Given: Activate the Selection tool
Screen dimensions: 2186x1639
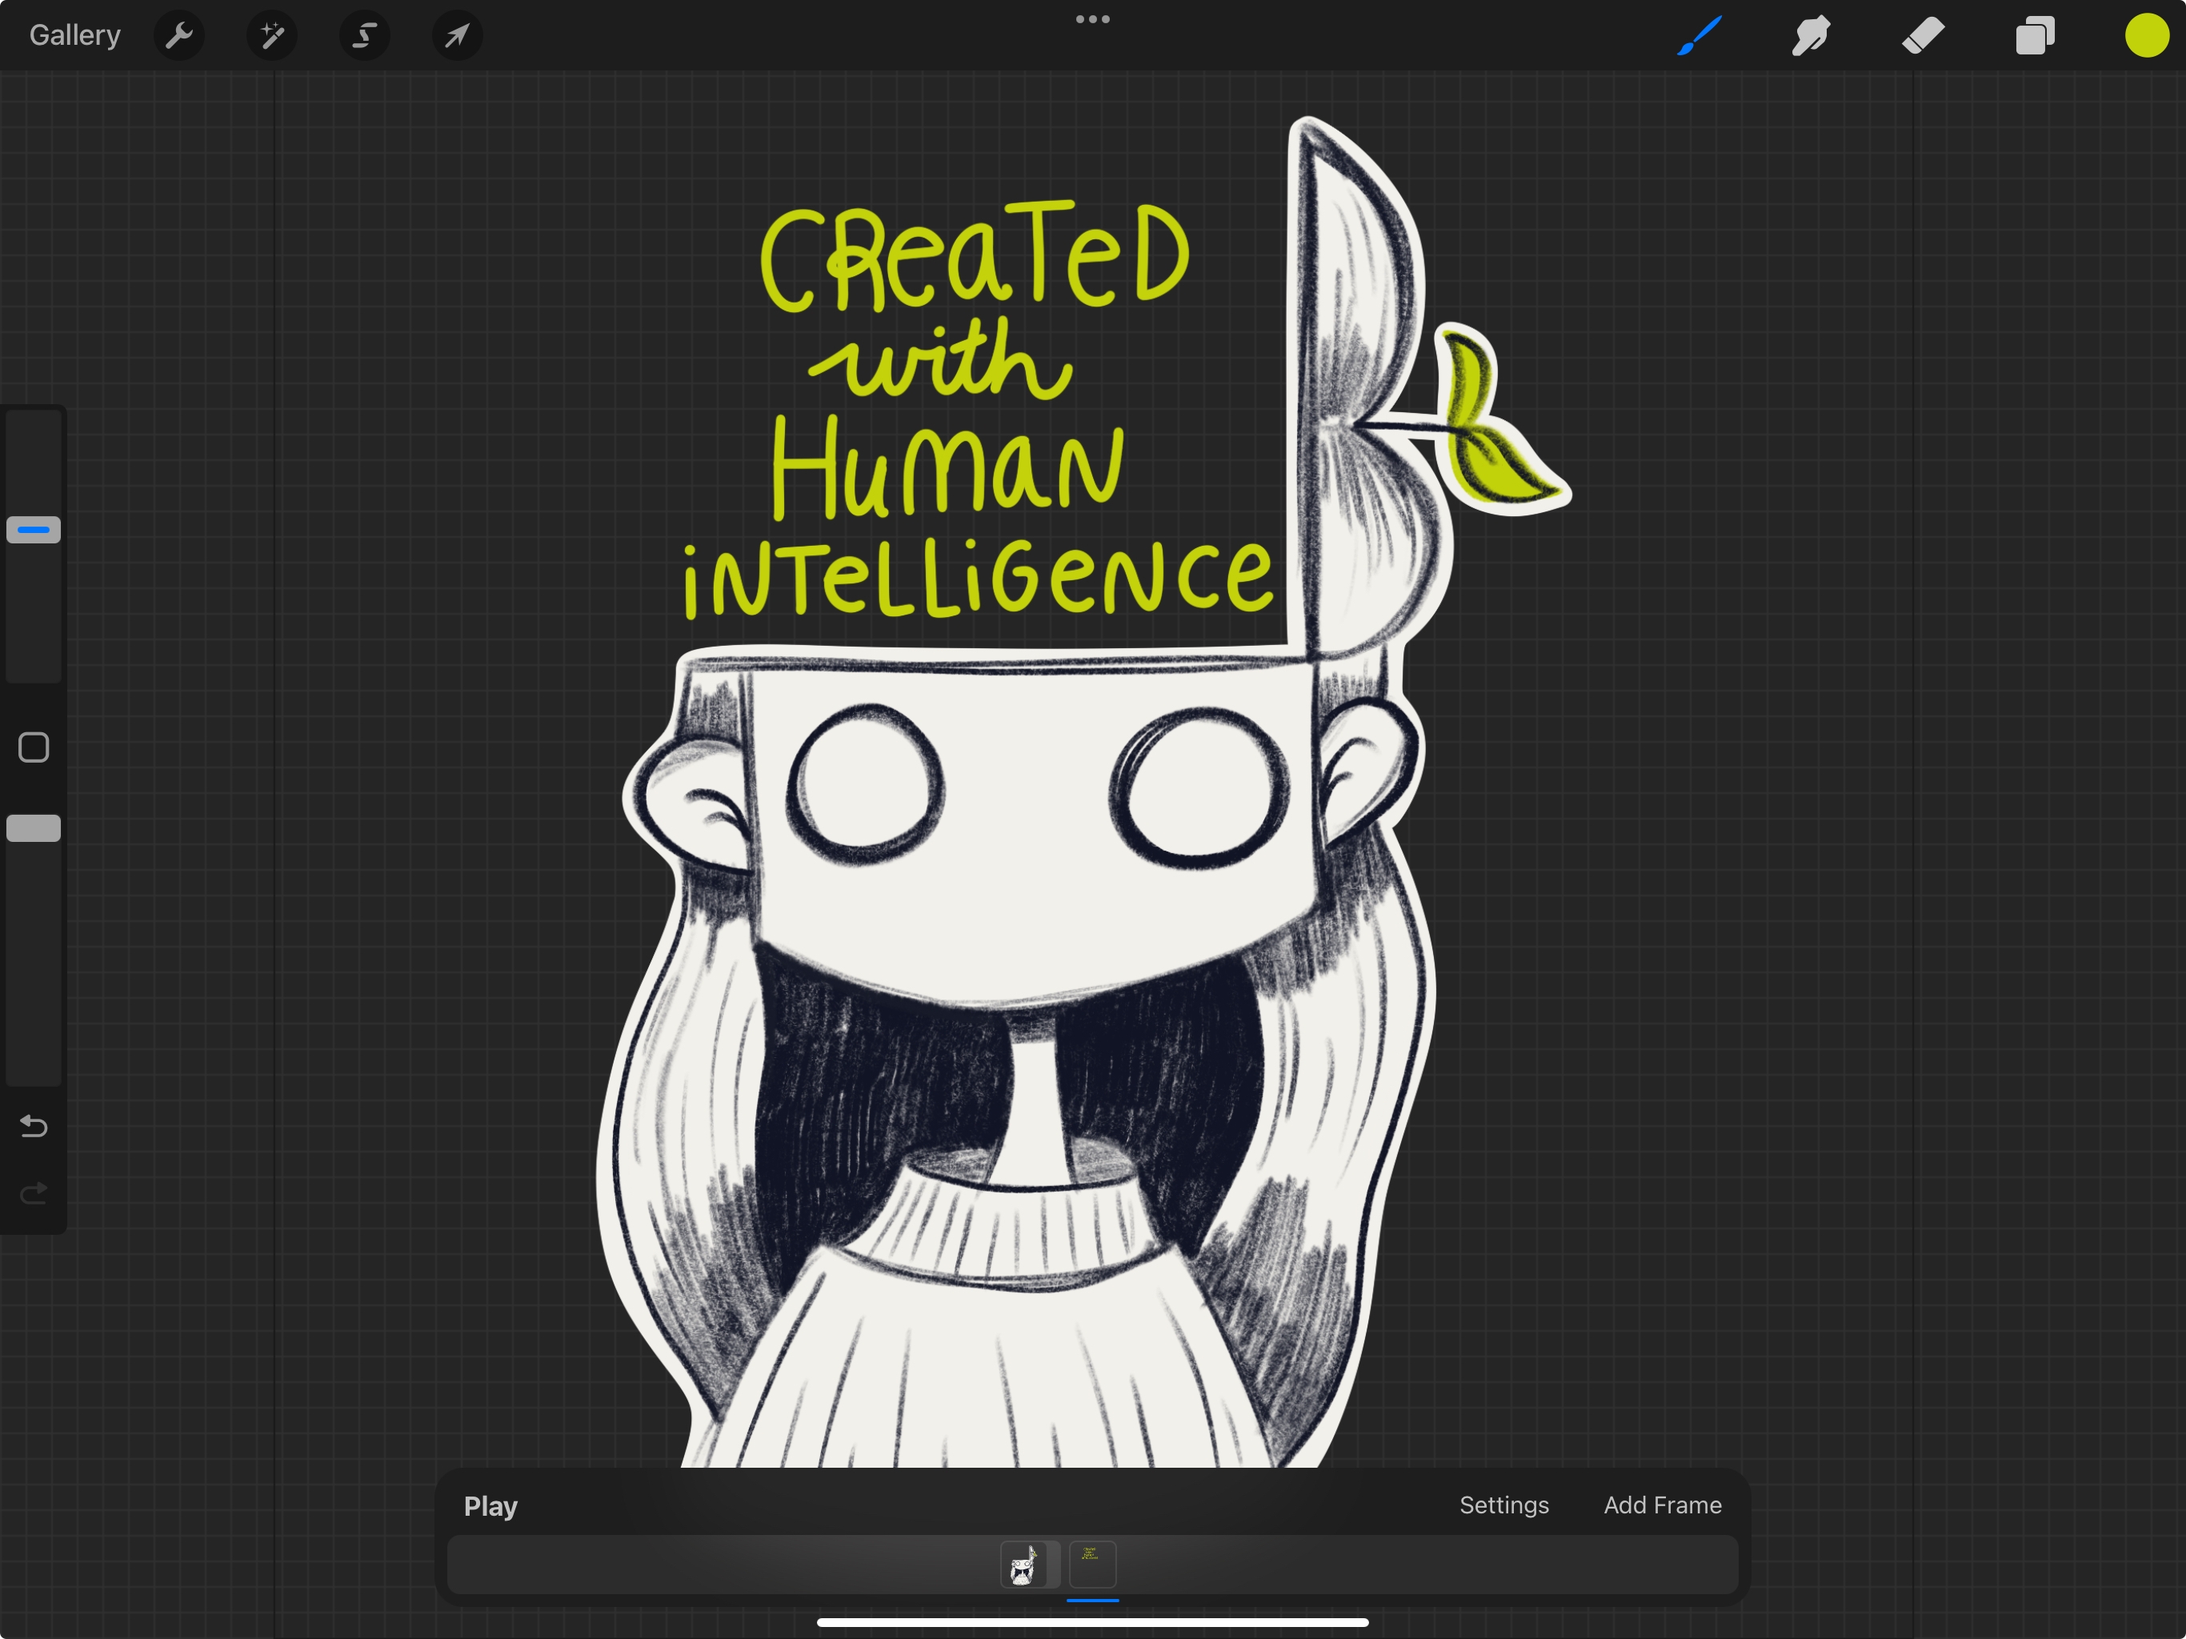Looking at the screenshot, I should click(x=364, y=35).
